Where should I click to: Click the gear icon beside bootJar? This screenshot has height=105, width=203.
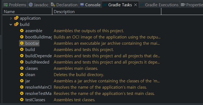[x=22, y=43]
